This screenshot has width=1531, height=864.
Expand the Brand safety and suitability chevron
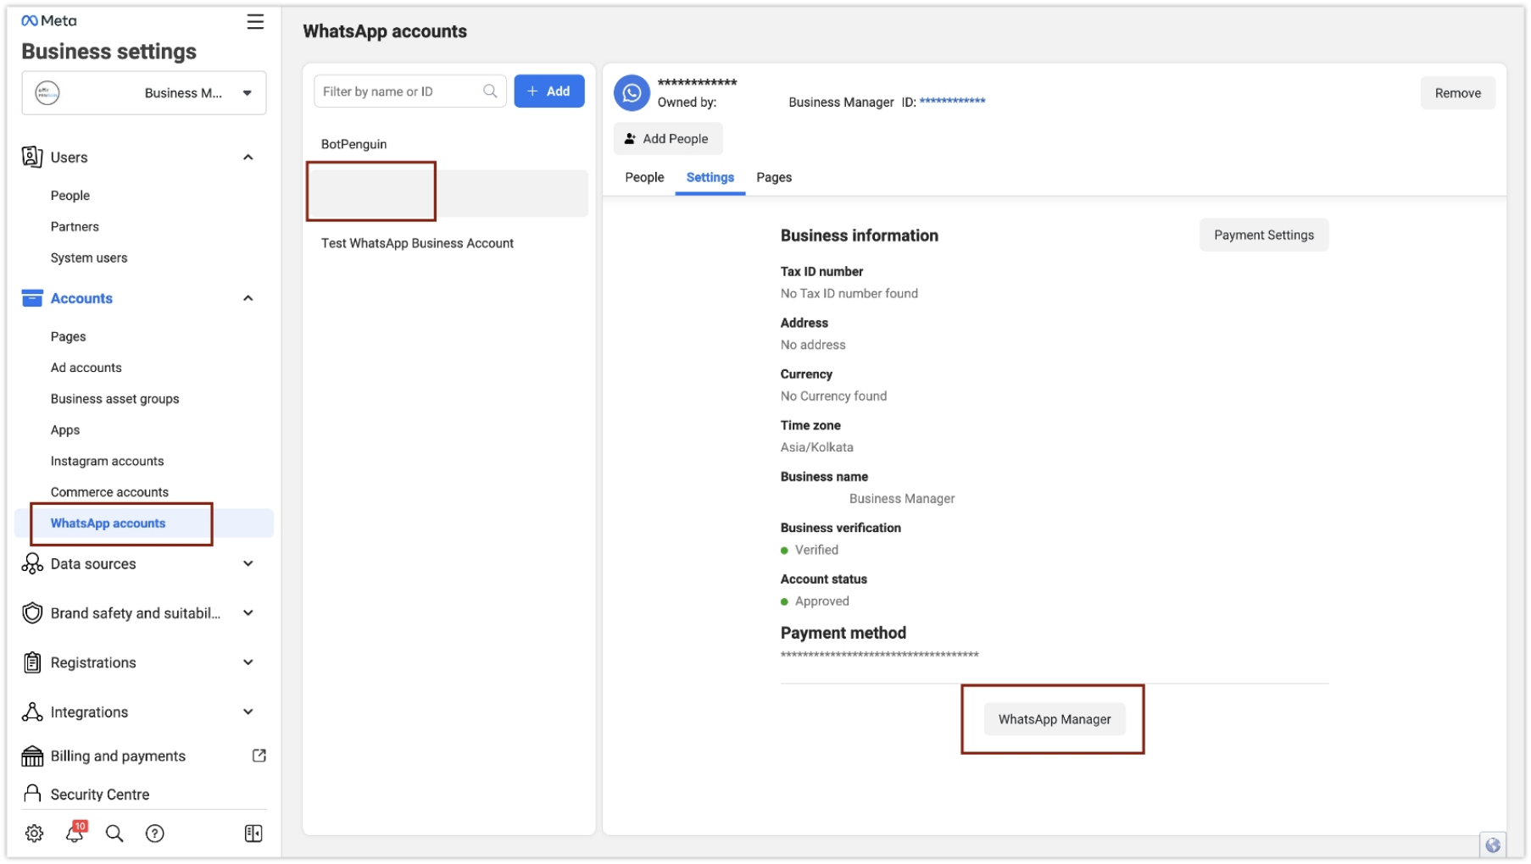click(248, 613)
